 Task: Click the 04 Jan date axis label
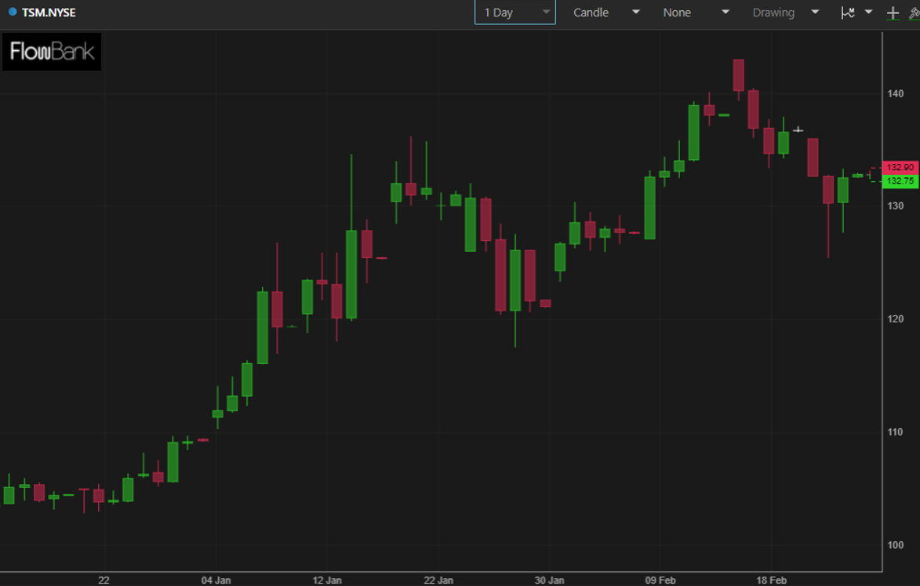coord(216,581)
